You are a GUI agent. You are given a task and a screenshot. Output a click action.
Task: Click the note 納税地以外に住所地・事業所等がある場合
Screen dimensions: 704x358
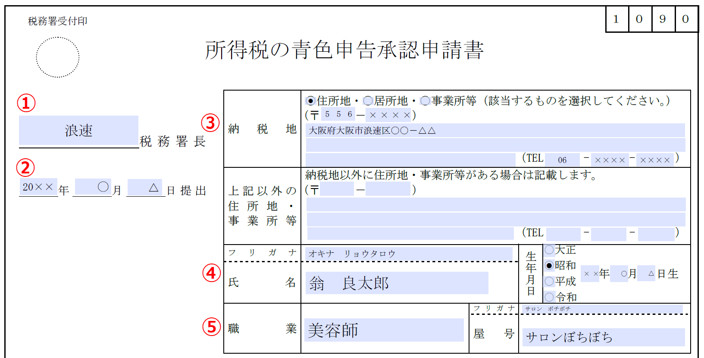point(451,175)
